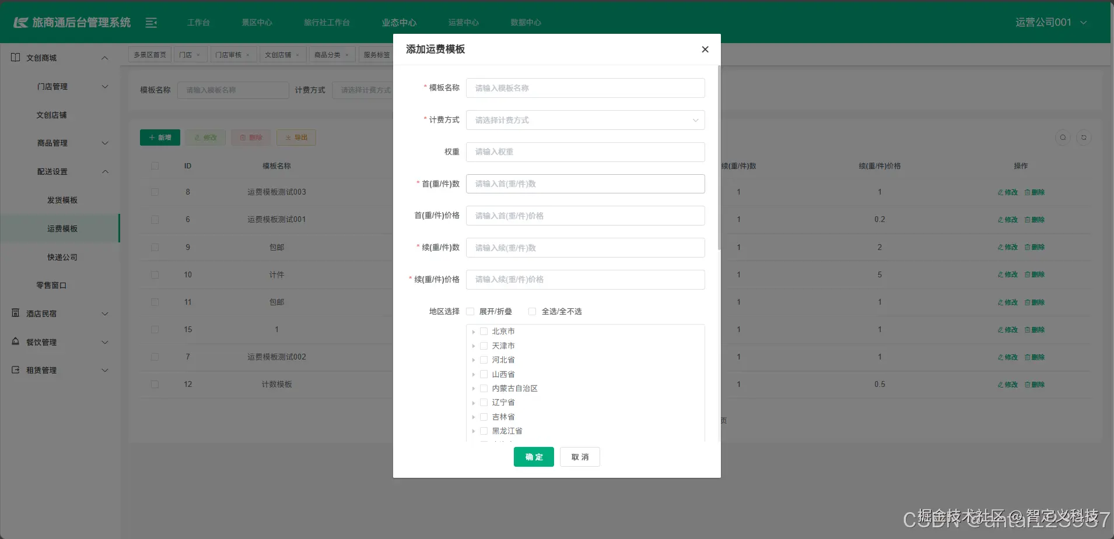Check the 山西省 region checkbox
1114x539 pixels.
point(484,375)
